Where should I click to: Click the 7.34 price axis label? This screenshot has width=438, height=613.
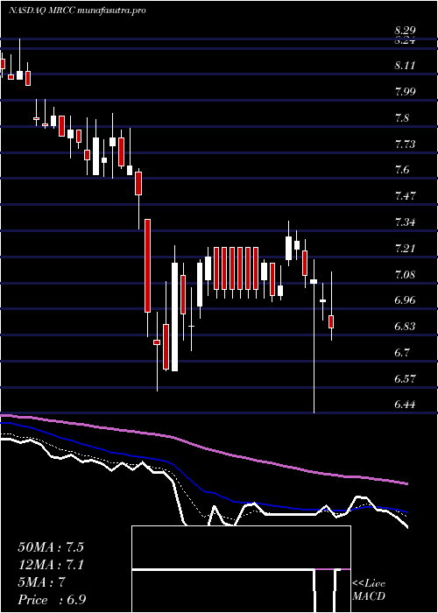coord(405,222)
